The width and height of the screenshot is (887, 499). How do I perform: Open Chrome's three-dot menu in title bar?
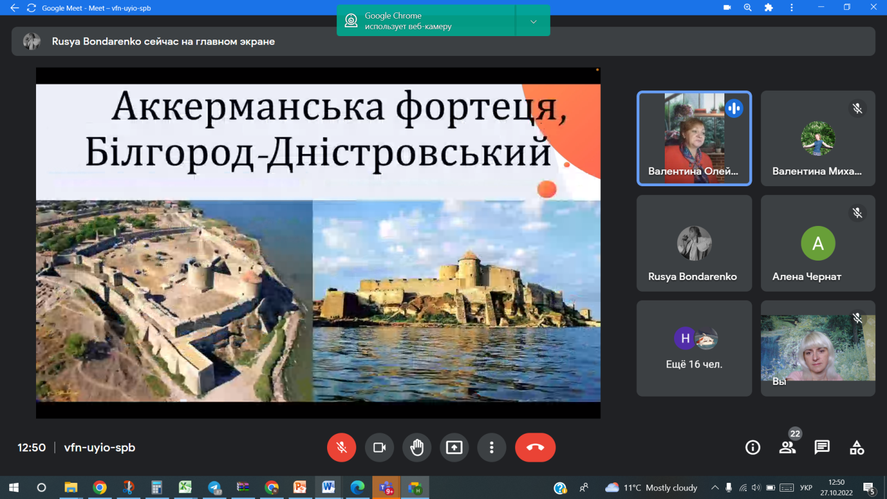[791, 8]
